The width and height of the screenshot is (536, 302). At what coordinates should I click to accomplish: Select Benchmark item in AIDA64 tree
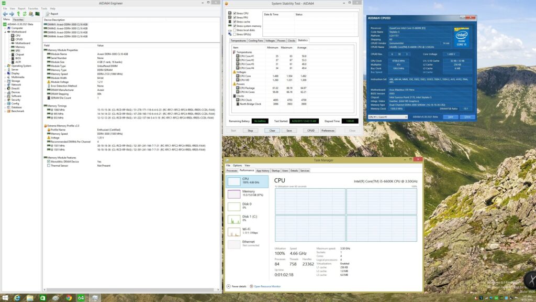click(17, 111)
